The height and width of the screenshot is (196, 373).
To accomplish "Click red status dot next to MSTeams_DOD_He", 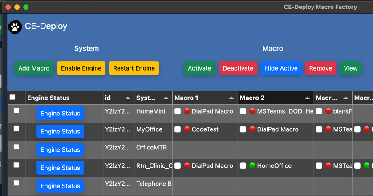I will pos(252,111).
